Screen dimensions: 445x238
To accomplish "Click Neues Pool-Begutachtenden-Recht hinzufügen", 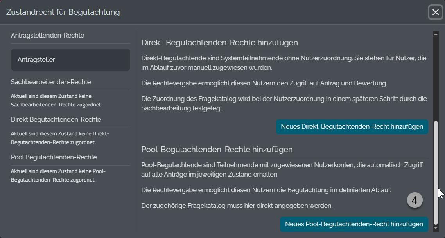I will pos(353,224).
